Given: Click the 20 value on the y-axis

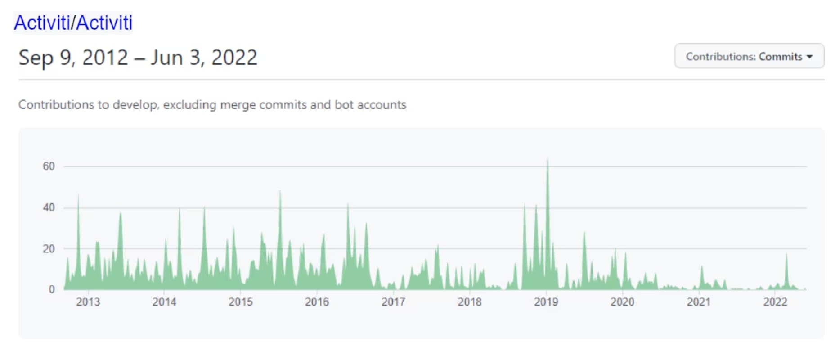Looking at the screenshot, I should point(49,249).
